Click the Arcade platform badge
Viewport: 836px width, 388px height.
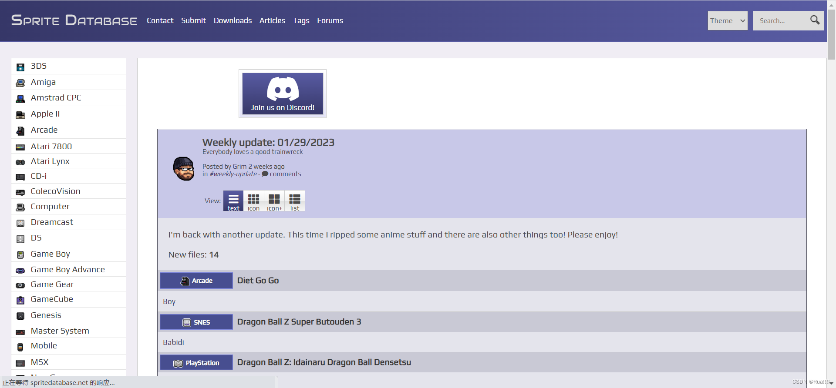point(196,281)
